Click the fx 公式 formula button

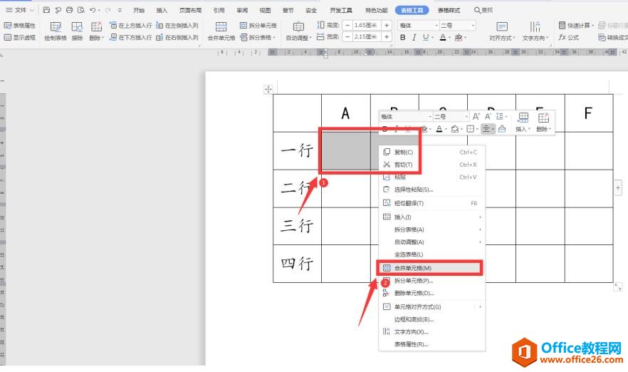(x=569, y=37)
